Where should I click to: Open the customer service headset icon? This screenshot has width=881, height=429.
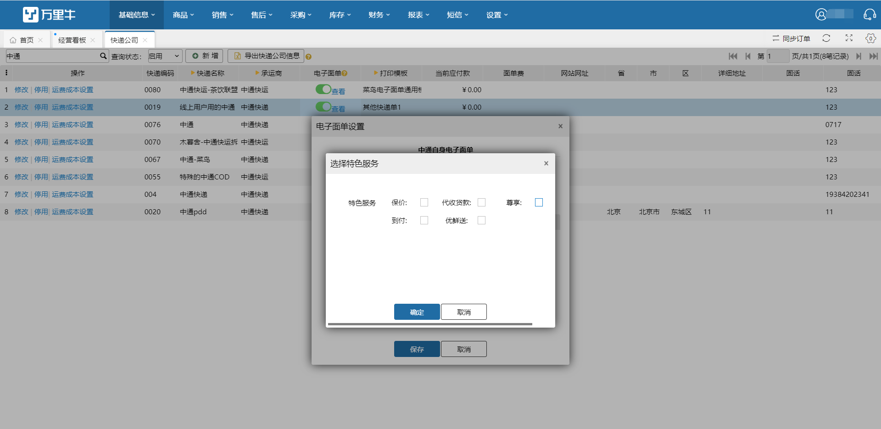870,15
